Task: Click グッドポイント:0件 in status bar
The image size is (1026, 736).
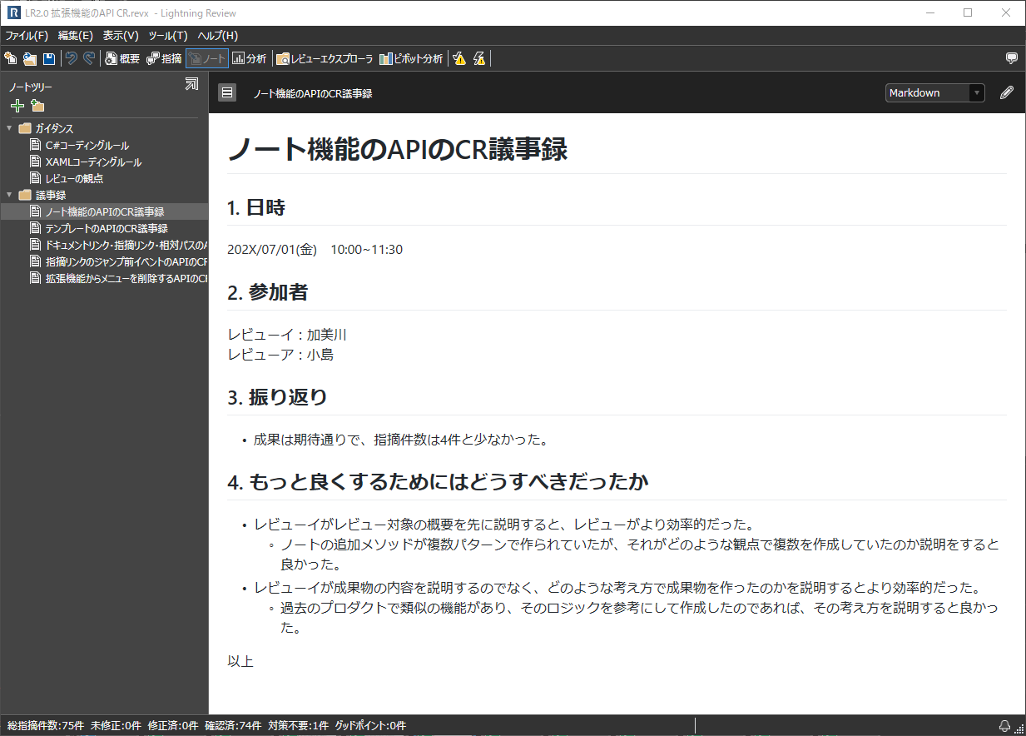Action: 370,726
